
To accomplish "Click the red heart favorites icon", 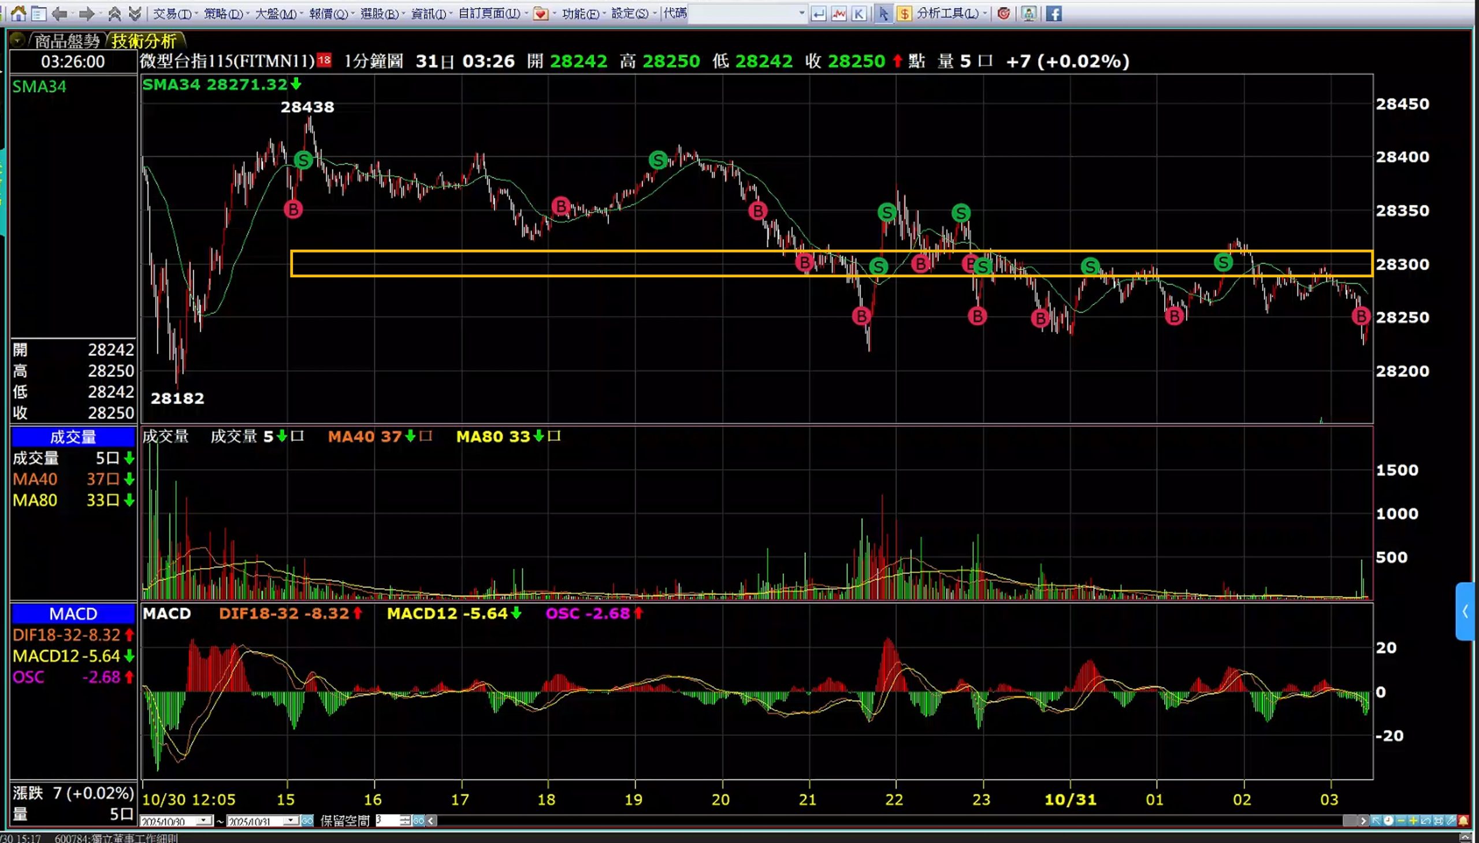I will coord(540,13).
